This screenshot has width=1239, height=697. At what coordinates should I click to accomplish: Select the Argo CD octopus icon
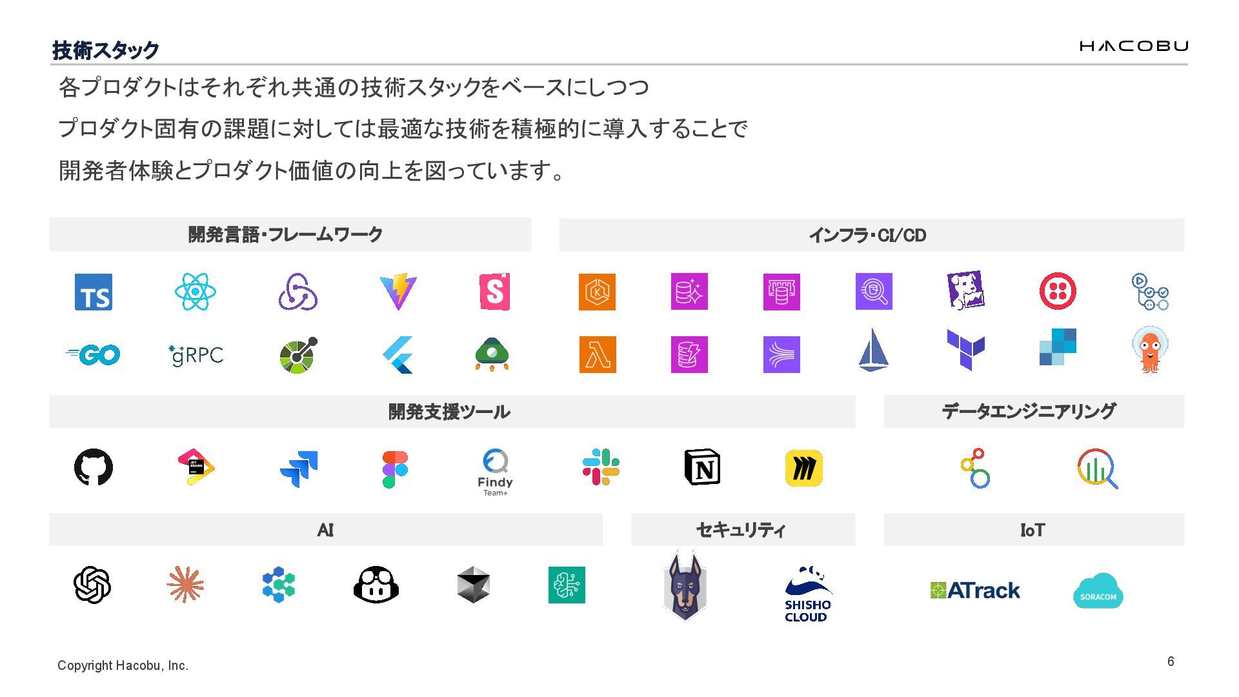(1149, 350)
